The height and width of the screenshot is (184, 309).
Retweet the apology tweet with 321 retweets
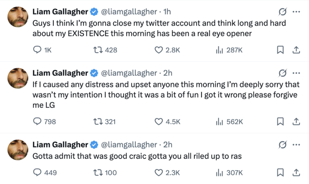[x=98, y=121]
